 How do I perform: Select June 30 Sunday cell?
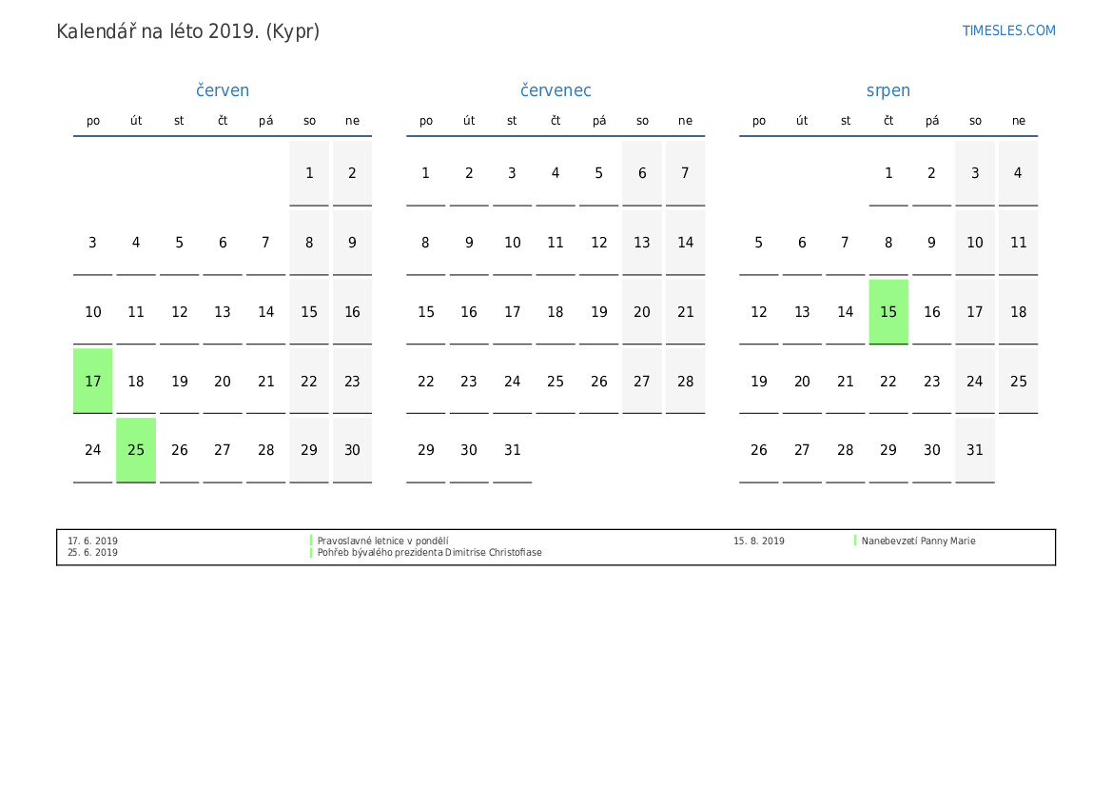(x=352, y=450)
